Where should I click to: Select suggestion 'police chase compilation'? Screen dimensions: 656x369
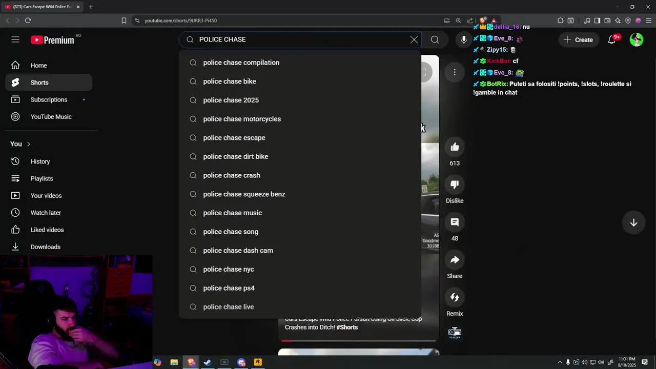[x=300, y=63]
